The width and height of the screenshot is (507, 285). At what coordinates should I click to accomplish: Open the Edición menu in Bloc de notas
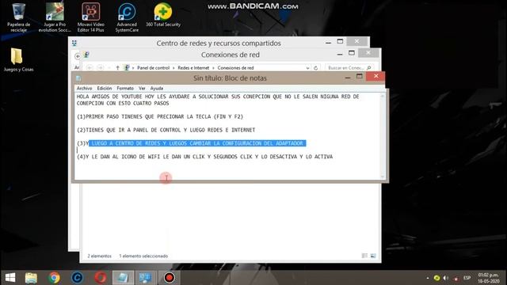click(104, 88)
